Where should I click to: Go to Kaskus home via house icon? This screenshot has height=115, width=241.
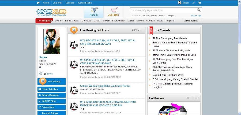[x=38, y=3]
